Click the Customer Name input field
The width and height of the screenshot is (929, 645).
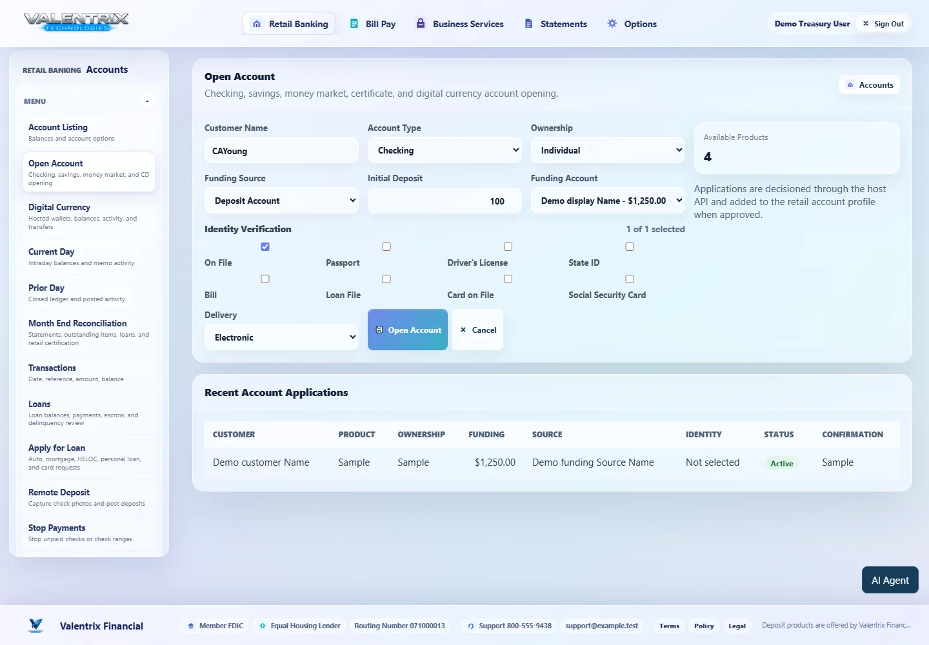pos(281,151)
